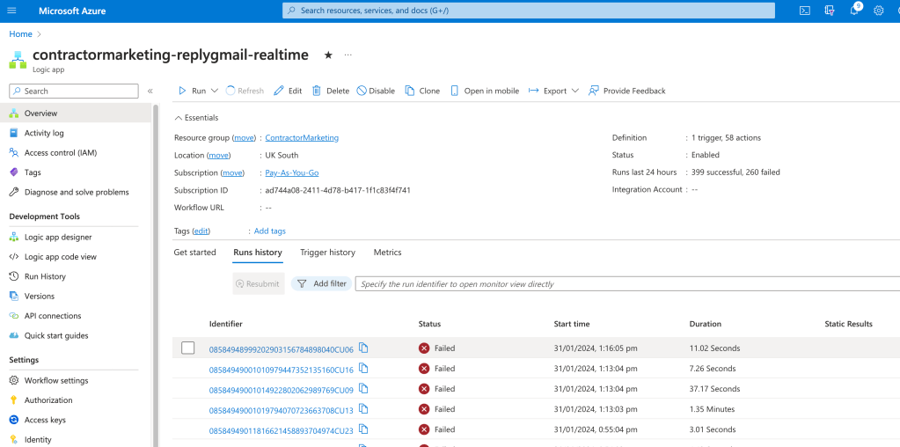900x447 pixels.
Task: Copy the run identifier ending in CU13
Action: (x=362, y=409)
